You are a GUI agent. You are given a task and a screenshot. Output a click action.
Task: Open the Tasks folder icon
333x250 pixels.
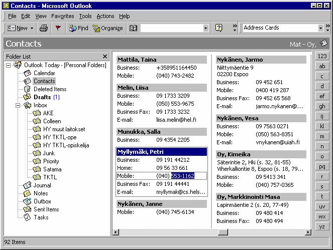click(27, 217)
